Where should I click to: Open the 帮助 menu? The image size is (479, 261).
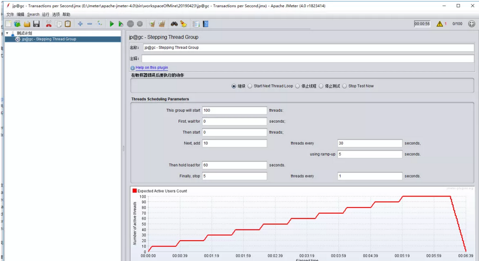66,14
